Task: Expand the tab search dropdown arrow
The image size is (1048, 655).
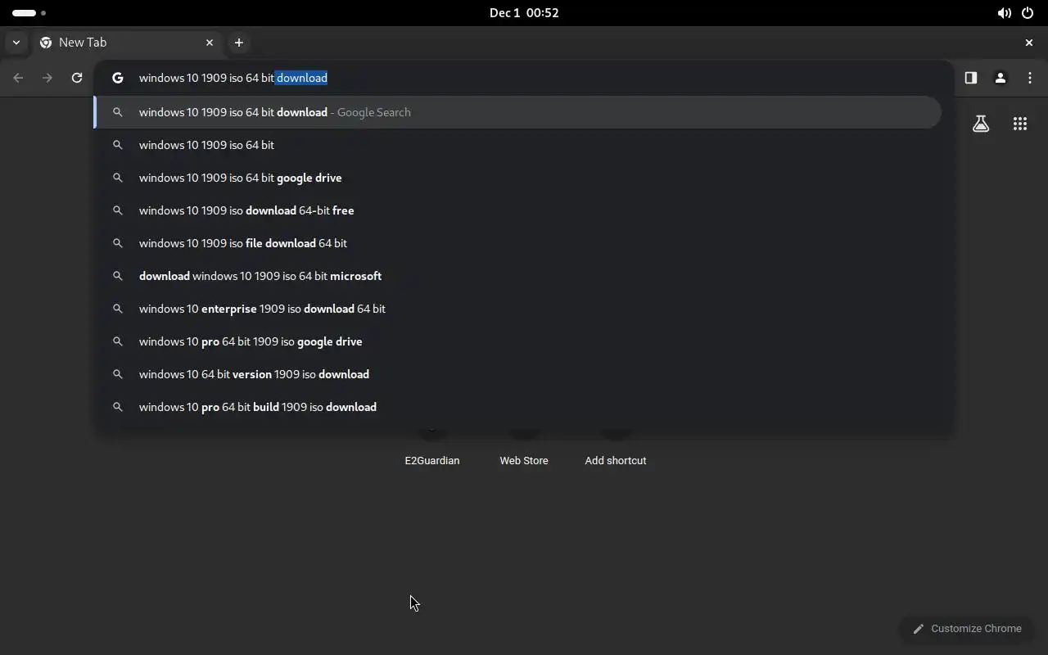Action: click(x=16, y=43)
